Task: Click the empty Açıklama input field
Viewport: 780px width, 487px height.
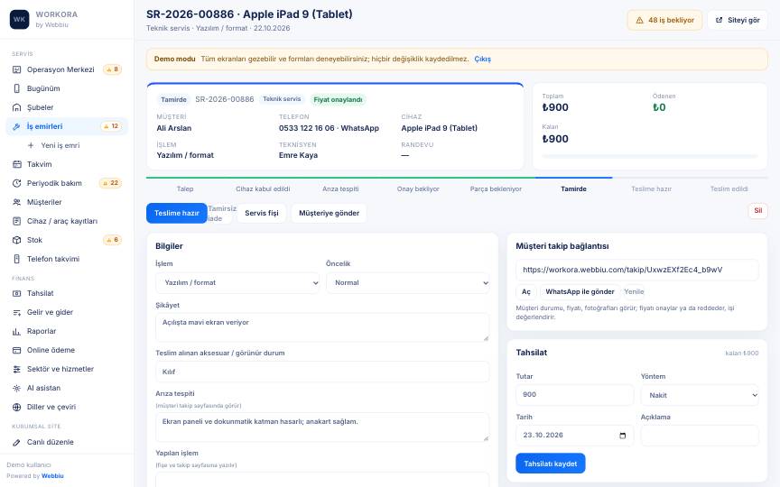Action: click(700, 436)
